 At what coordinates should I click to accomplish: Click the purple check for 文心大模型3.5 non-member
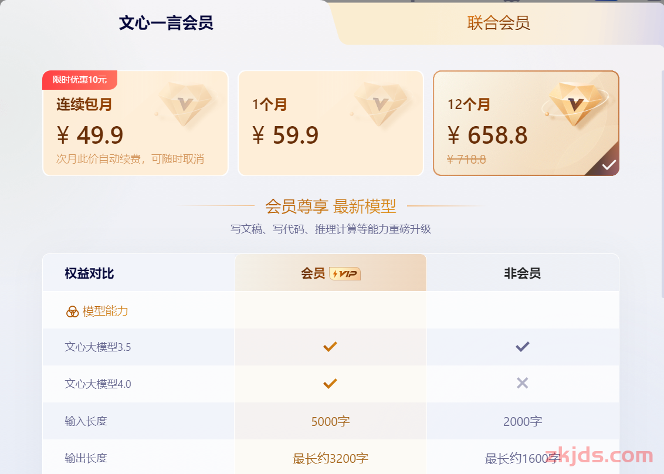522,347
